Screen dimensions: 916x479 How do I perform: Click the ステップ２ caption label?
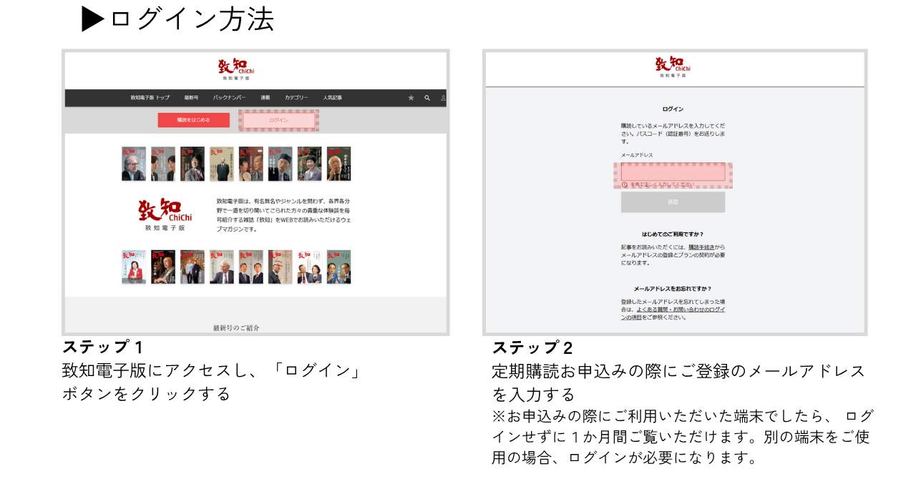(x=532, y=348)
